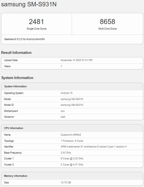Click 'Geekbench 6.3.0 for Android AArch64' text
This screenshot has width=144, height=187.
[24, 39]
